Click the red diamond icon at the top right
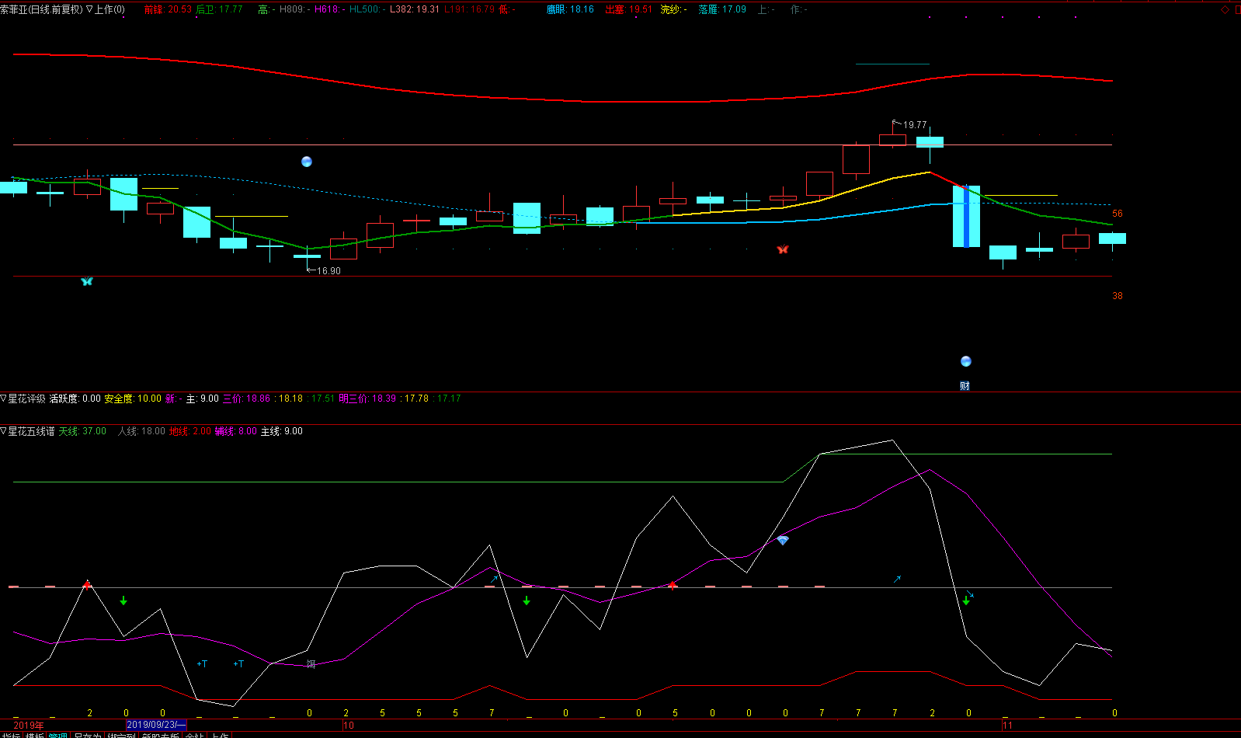1241x738 pixels. [1225, 9]
